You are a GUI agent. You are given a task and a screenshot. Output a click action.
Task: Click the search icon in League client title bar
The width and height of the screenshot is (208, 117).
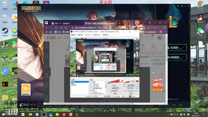[x=178, y=6]
